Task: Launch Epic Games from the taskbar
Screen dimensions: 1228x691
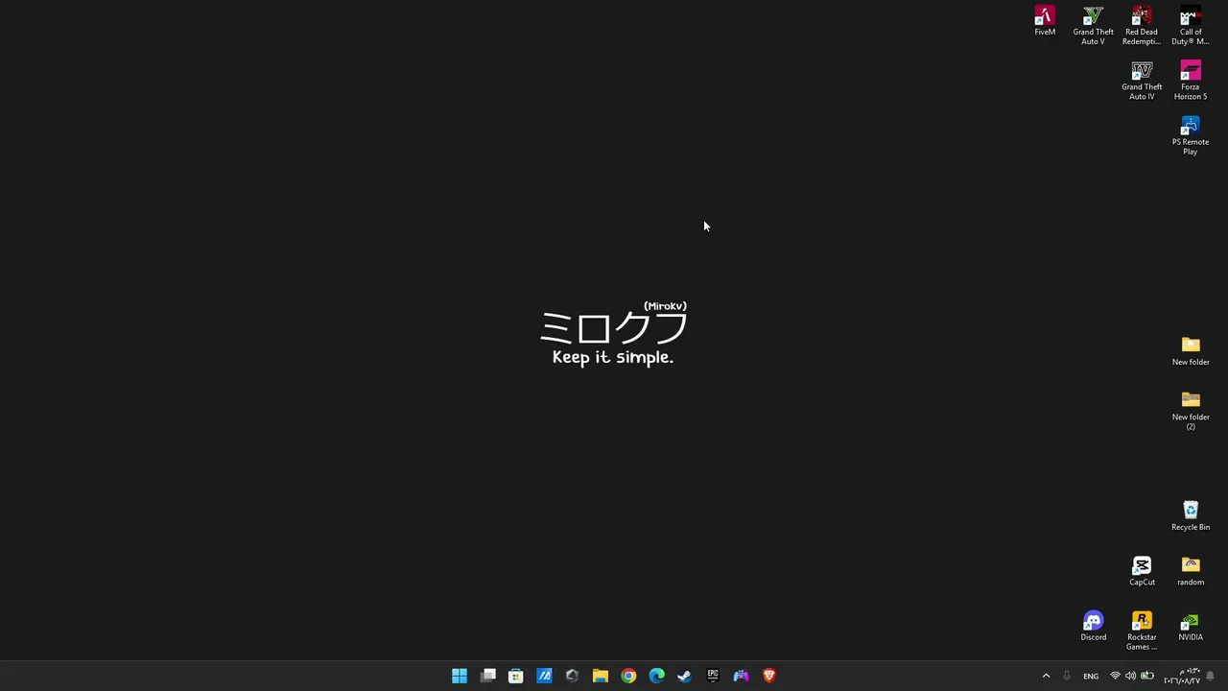Action: tap(713, 676)
